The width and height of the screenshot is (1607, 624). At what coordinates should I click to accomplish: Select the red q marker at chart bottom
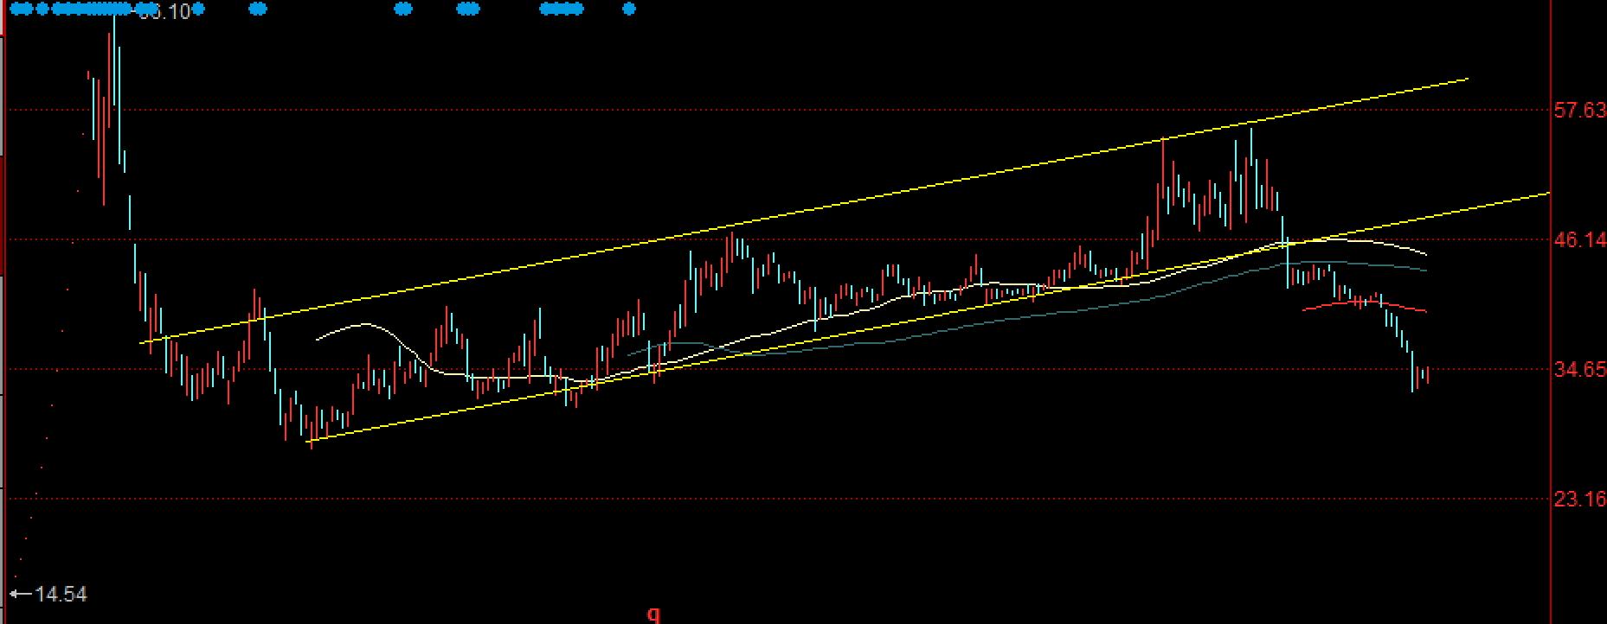[x=654, y=614]
